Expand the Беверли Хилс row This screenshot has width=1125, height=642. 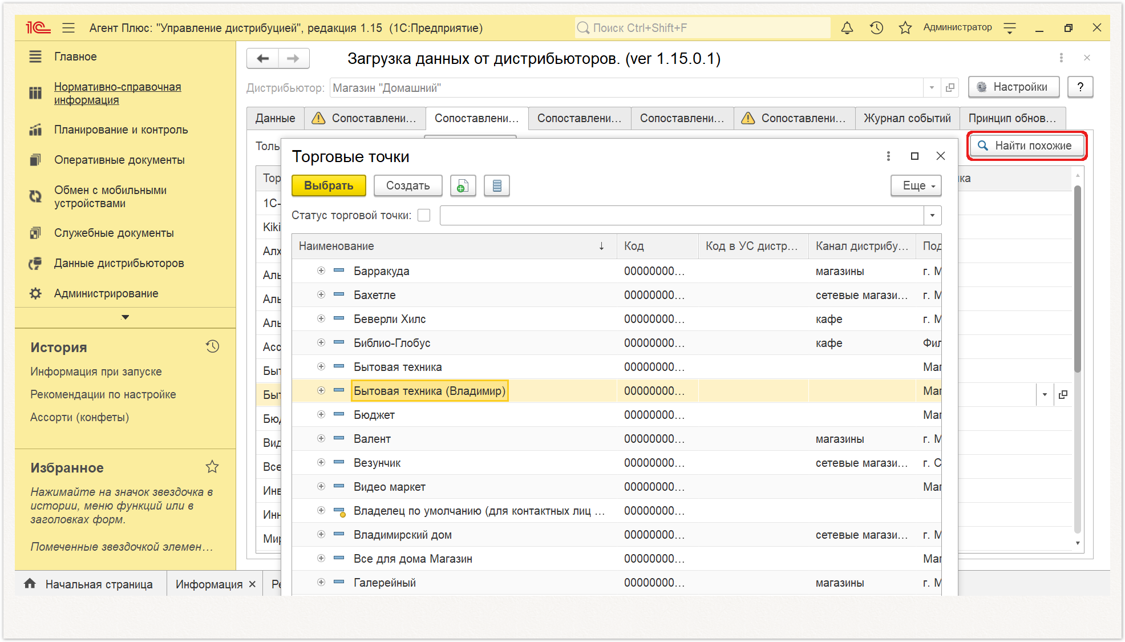point(321,318)
